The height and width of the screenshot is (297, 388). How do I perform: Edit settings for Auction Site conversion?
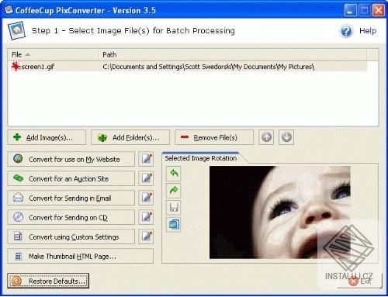click(146, 178)
